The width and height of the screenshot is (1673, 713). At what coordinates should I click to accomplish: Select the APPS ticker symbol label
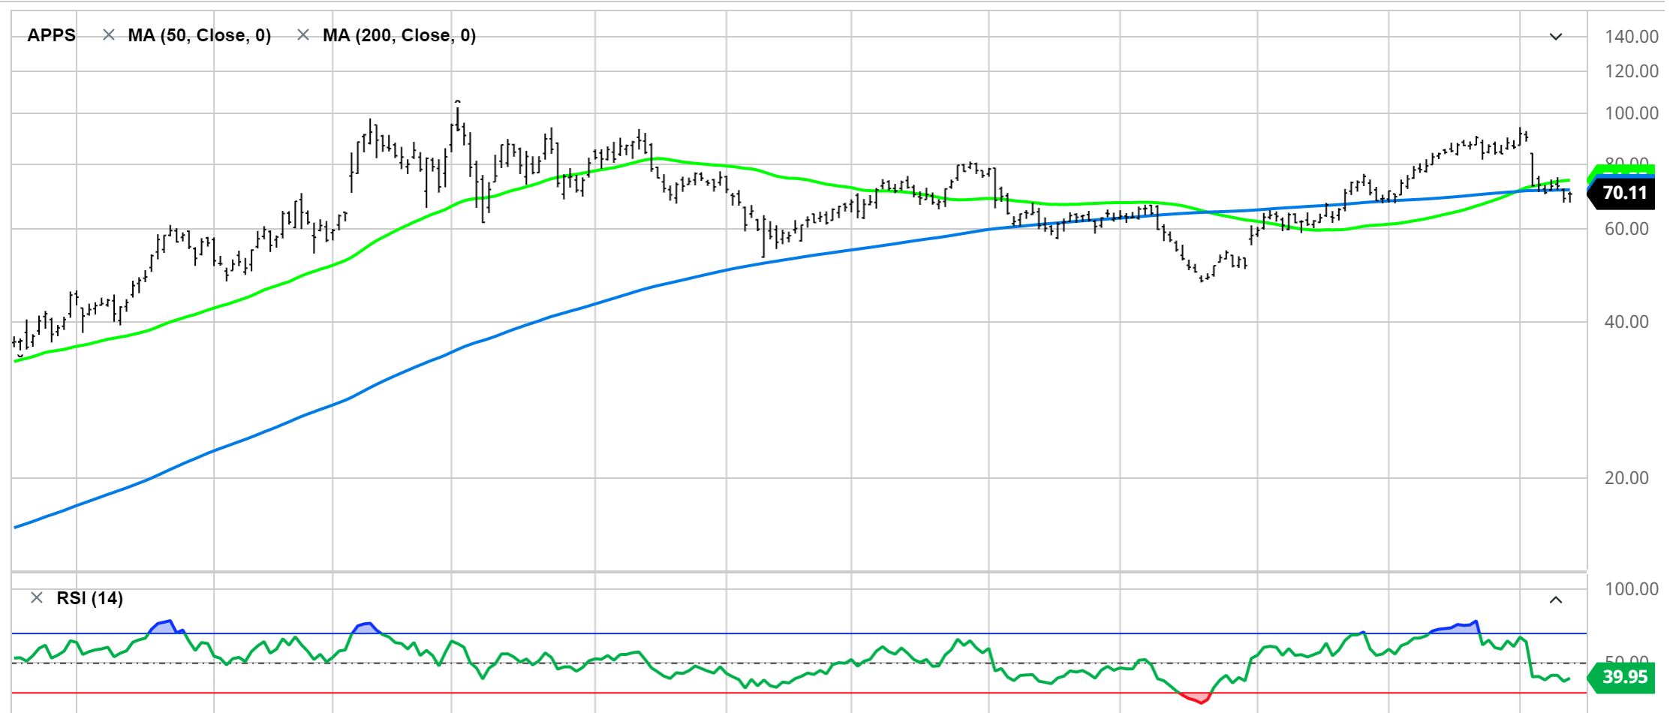[51, 35]
